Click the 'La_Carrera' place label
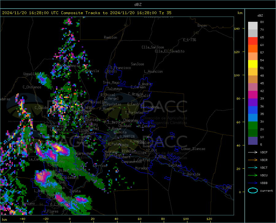 (38, 159)
